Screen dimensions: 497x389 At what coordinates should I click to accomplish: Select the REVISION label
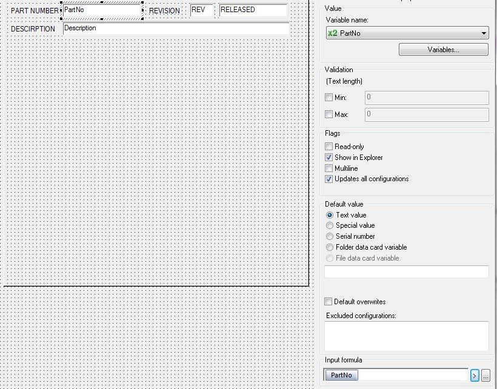pyautogui.click(x=164, y=11)
